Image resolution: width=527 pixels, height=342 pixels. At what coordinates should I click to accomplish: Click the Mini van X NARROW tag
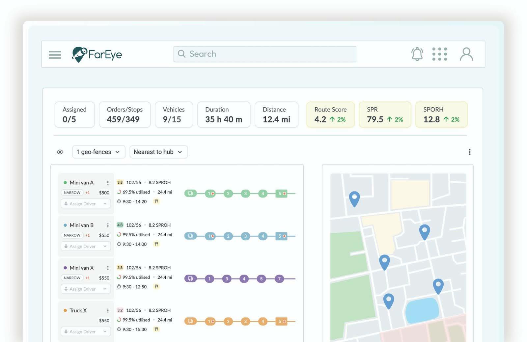pyautogui.click(x=72, y=278)
